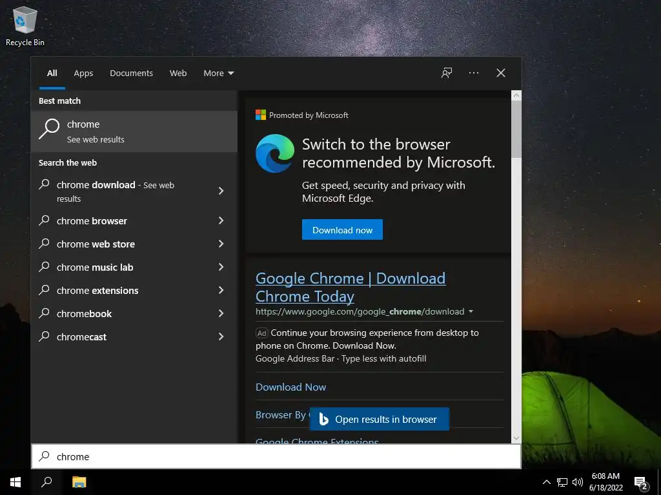Select the chromebook suggestion text
Image resolution: width=661 pixels, height=495 pixels.
point(84,313)
